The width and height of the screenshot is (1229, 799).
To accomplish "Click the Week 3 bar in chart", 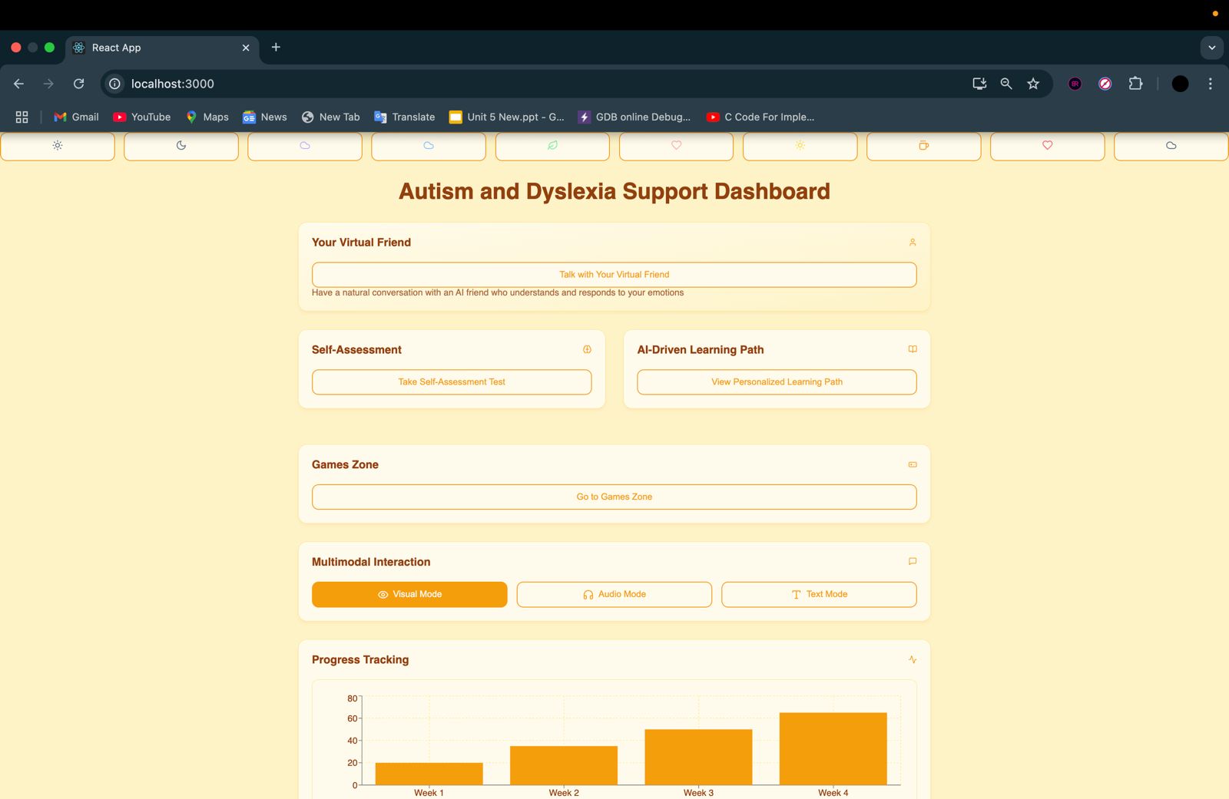I will 698,757.
